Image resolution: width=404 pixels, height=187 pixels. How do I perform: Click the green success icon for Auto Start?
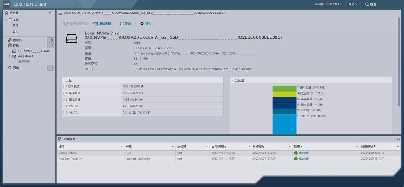(x=296, y=159)
